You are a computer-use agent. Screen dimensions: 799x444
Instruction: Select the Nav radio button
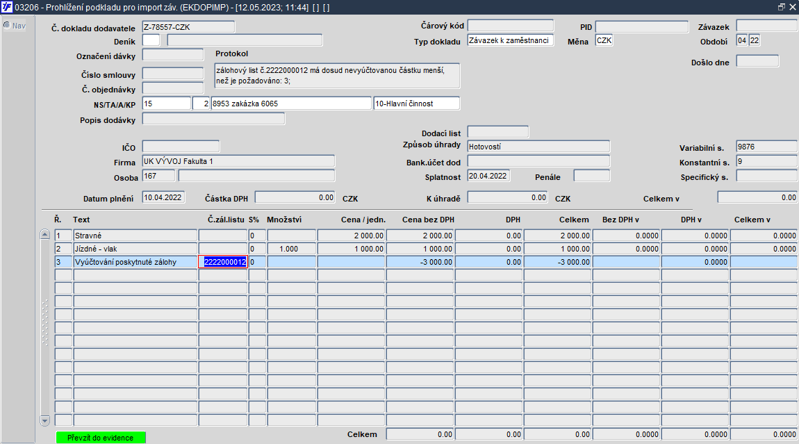pos(7,26)
